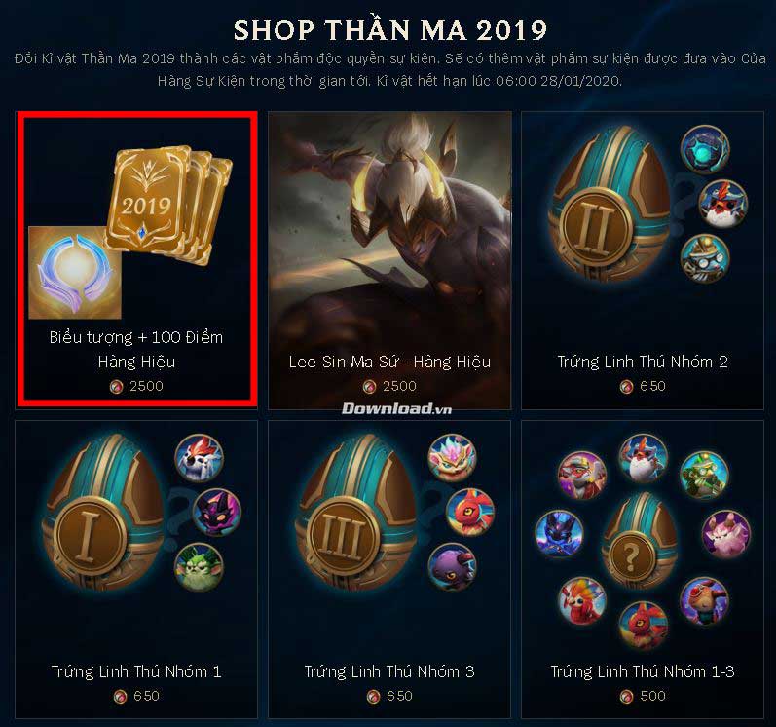
Task: Click the green furry little legend portrait
Action: pyautogui.click(x=199, y=566)
